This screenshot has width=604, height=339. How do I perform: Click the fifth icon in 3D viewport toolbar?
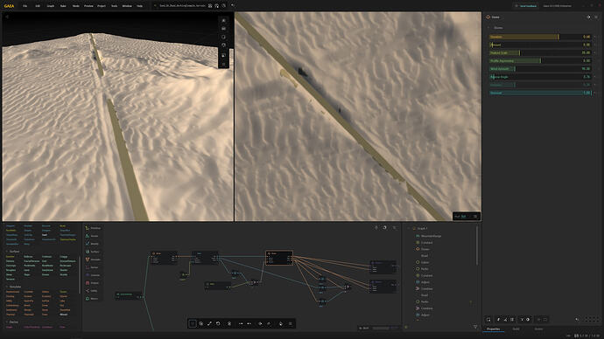tap(224, 55)
